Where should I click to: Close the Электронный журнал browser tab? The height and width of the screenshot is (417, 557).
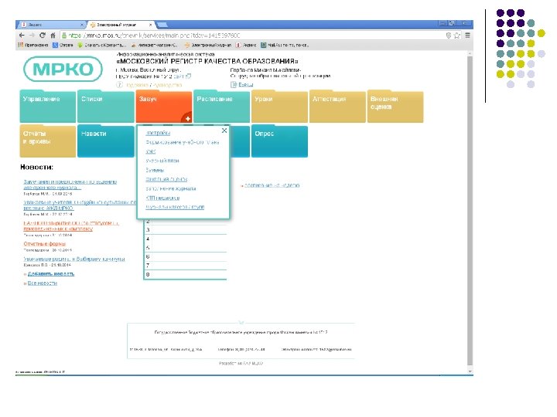point(150,25)
